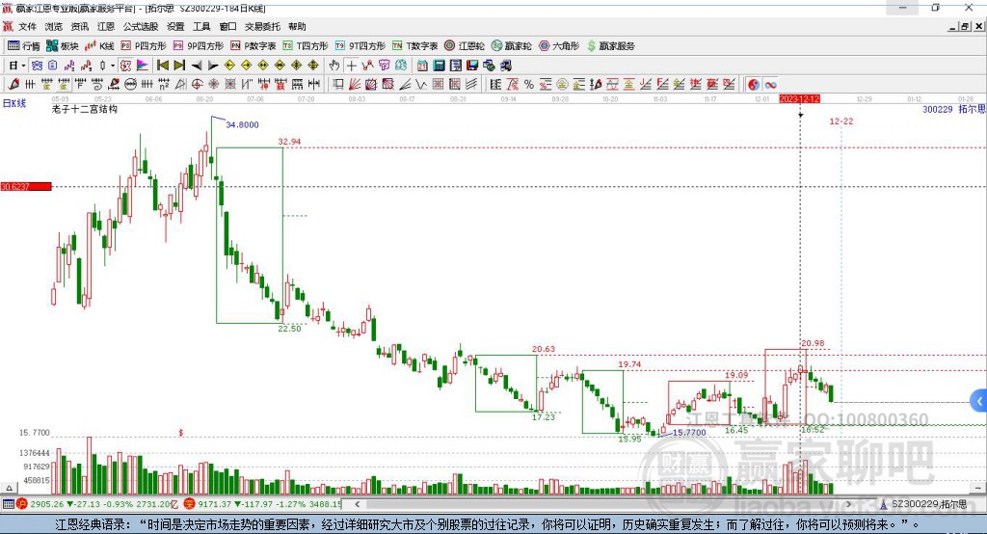The height and width of the screenshot is (534, 987).
Task: Click the black right arrow icon
Action: click(x=213, y=66)
